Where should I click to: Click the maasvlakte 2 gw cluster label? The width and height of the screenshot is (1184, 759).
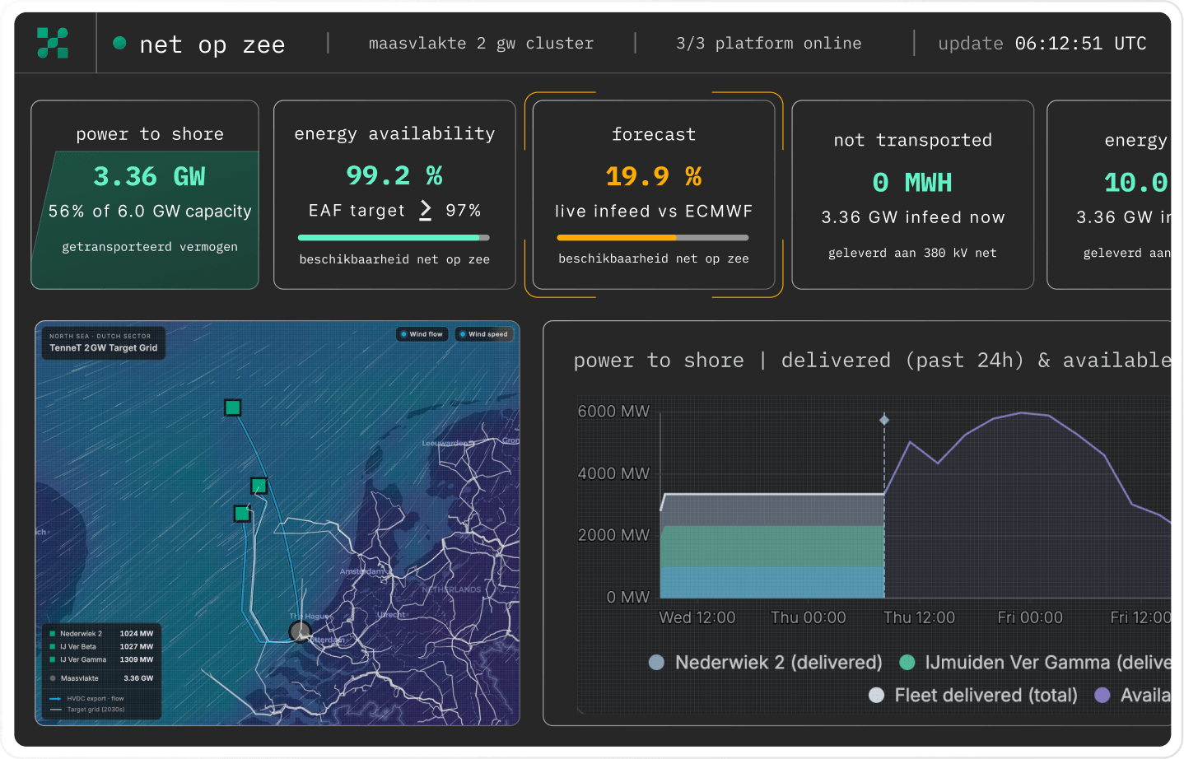481,43
